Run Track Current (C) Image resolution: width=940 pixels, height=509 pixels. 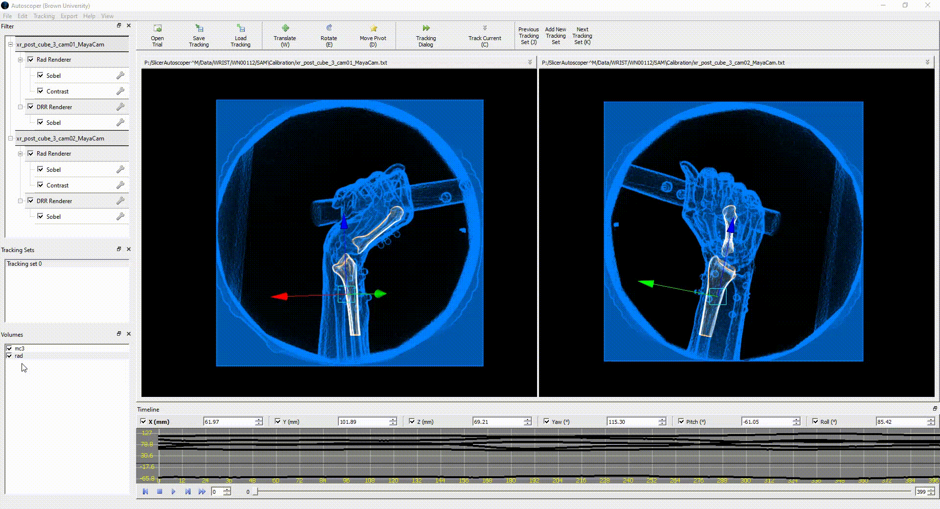[485, 35]
